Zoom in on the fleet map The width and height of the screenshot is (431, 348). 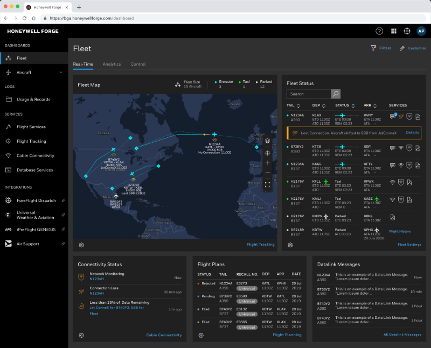coord(267,163)
